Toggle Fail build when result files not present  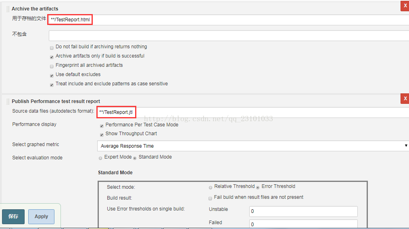click(x=210, y=198)
